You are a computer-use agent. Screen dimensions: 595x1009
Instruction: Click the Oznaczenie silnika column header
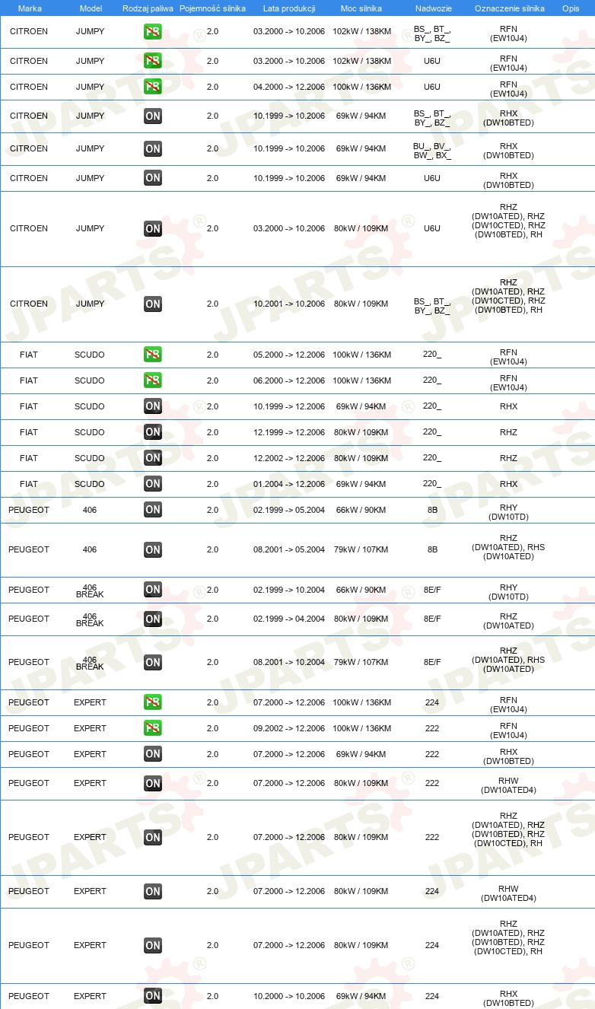click(x=509, y=8)
